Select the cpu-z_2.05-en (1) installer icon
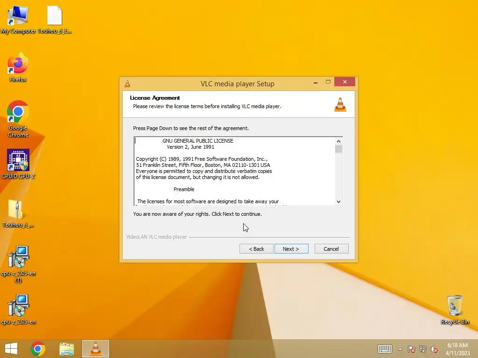478x358 pixels. pyautogui.click(x=18, y=265)
